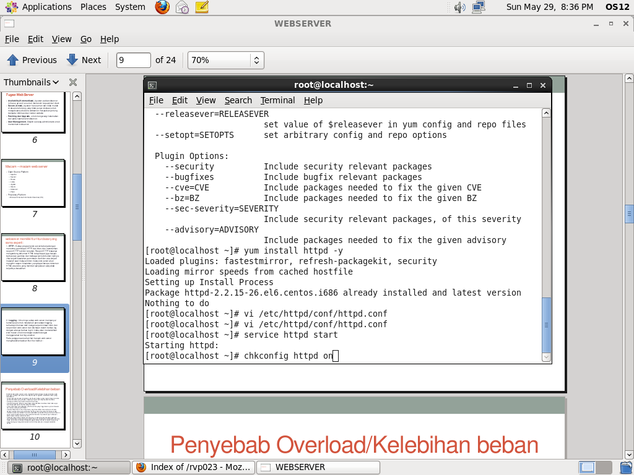Click the terminal window menu icon
The height and width of the screenshot is (475, 634).
coord(152,85)
